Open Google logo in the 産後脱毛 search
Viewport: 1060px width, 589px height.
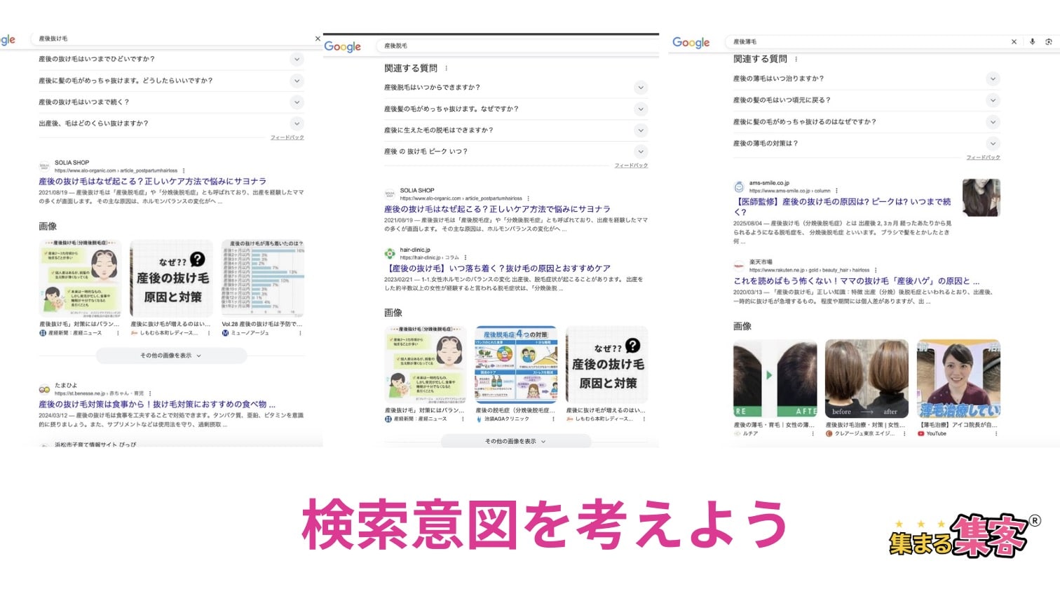343,47
